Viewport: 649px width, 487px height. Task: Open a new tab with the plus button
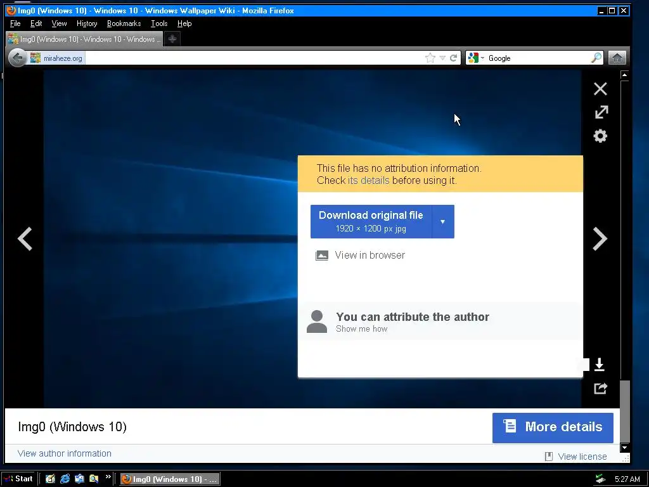172,39
